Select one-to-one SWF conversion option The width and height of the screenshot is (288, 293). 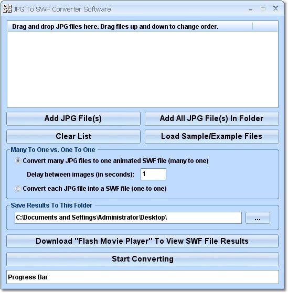(x=18, y=189)
